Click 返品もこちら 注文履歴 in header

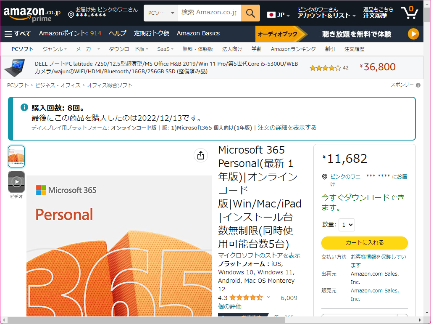(x=378, y=13)
